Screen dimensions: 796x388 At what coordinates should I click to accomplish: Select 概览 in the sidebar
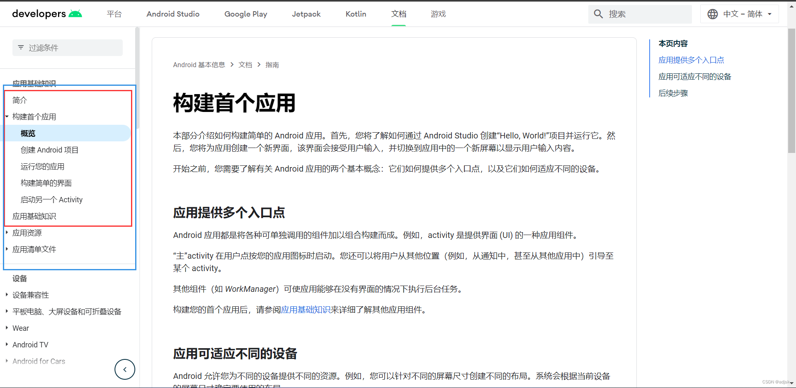28,133
